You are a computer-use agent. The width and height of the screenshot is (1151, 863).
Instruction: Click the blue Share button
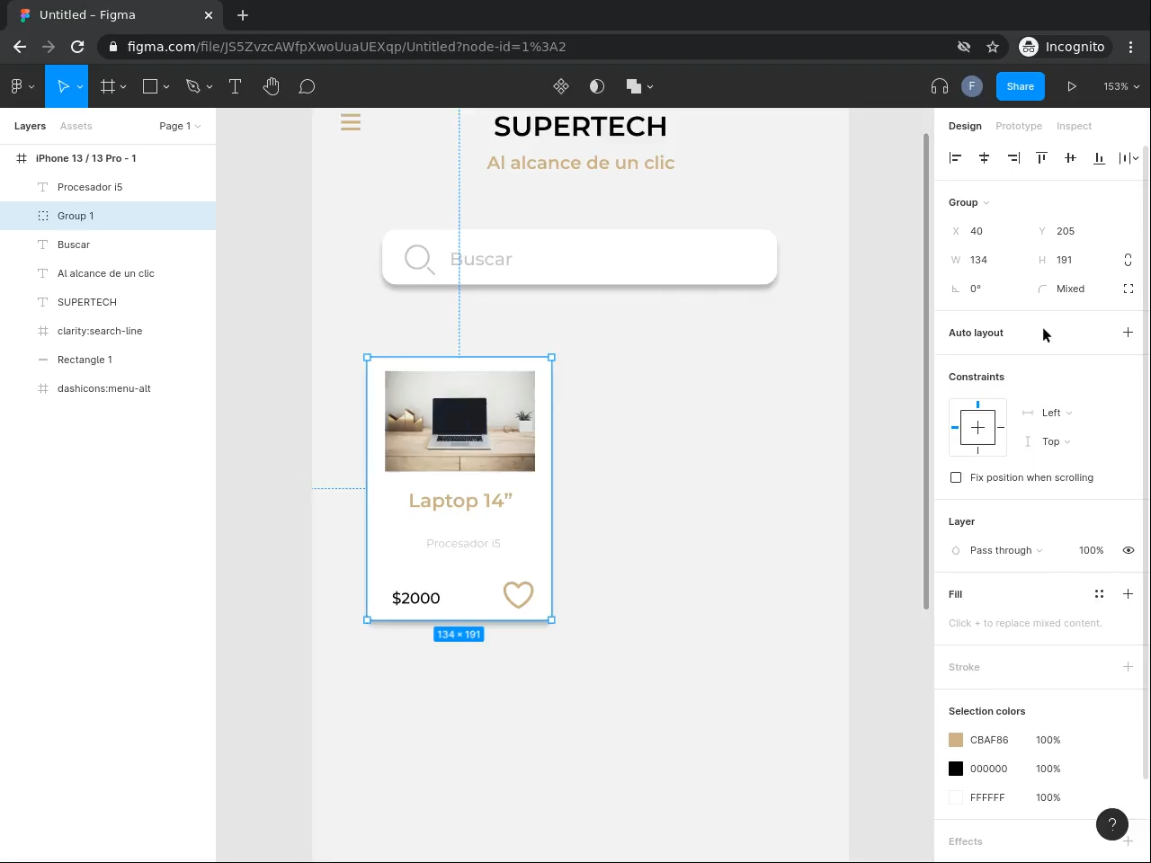coord(1020,86)
